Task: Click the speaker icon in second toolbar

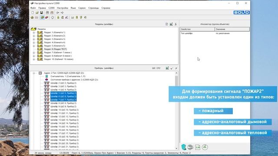Action: [x=86, y=17]
